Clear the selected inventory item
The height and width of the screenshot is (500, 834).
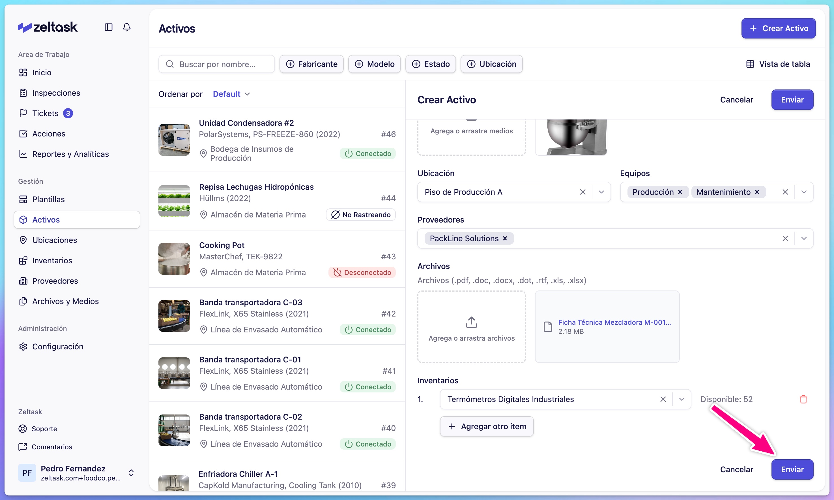point(663,399)
